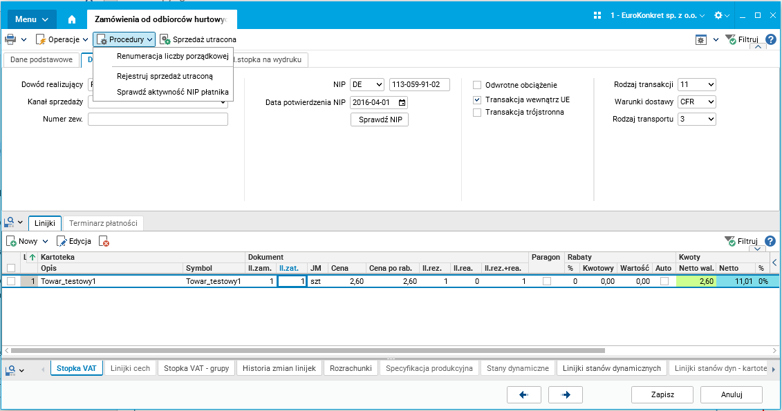This screenshot has height=411, width=782.
Task: Uncheck Transakcja wewnątrz UE checkbox
Action: click(477, 99)
